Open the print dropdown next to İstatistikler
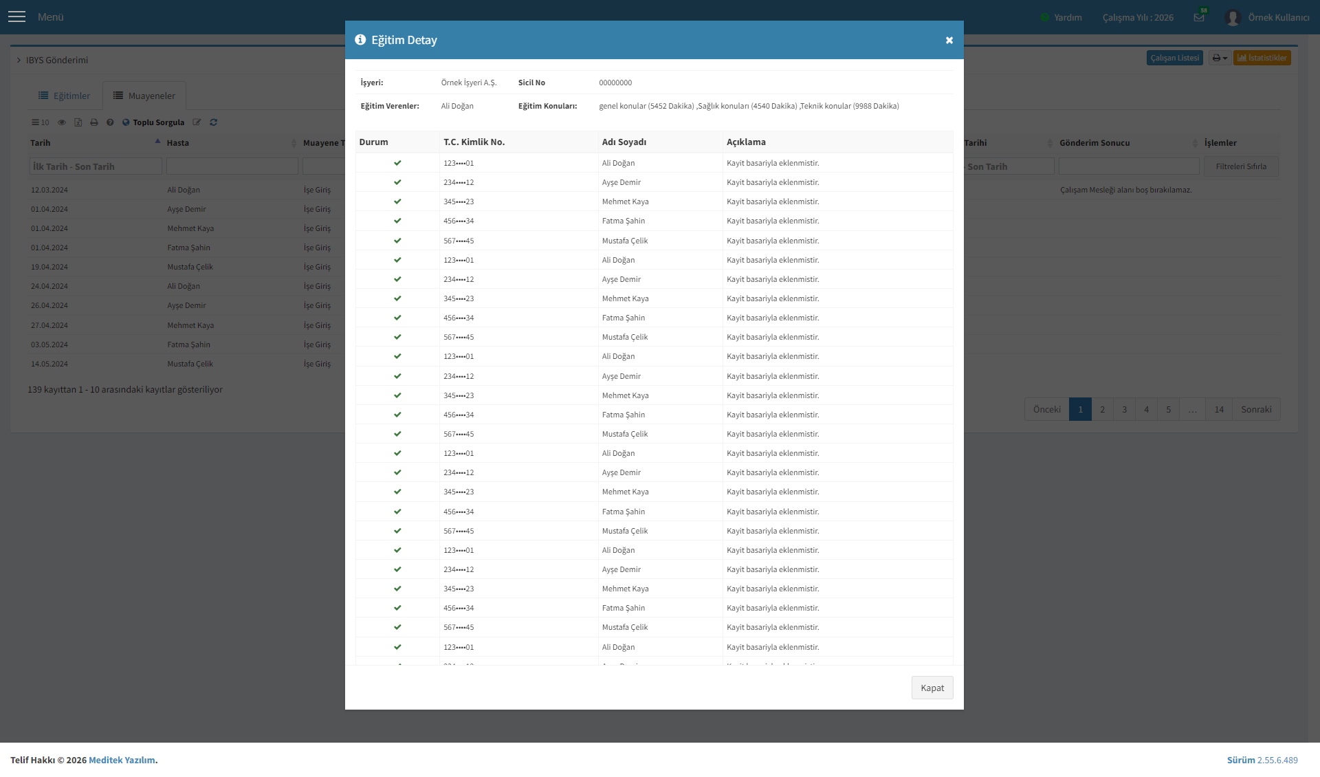Image resolution: width=1320 pixels, height=777 pixels. (1219, 58)
